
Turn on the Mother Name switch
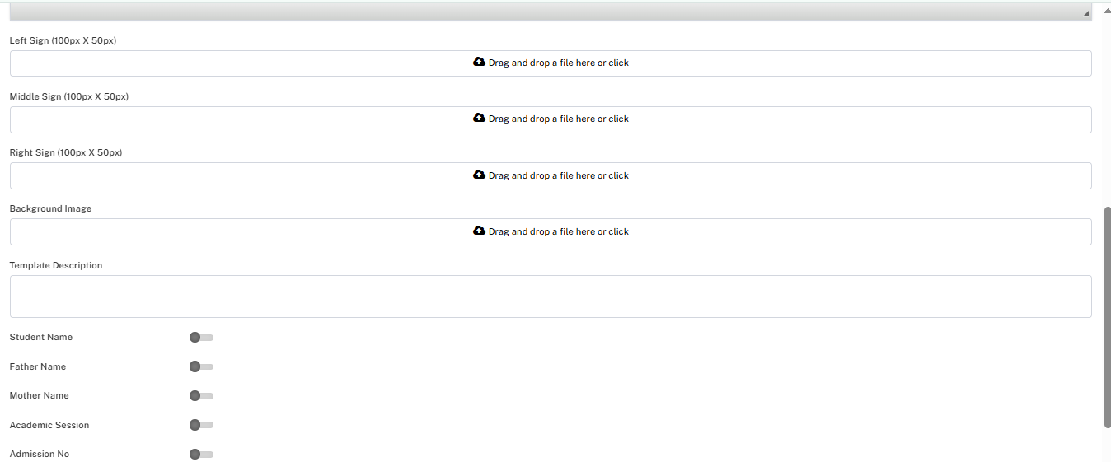click(200, 396)
